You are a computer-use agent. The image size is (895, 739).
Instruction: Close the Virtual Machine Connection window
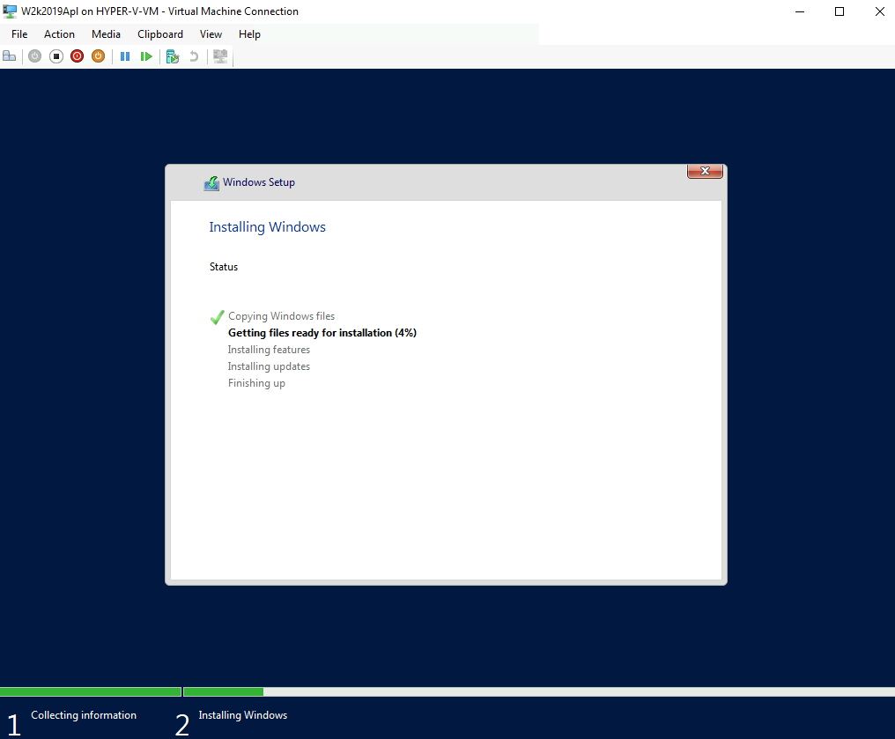[880, 11]
